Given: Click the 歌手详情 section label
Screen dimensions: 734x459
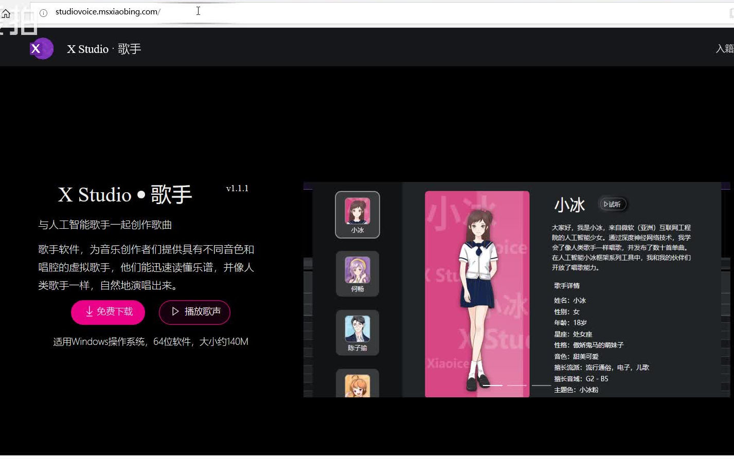Looking at the screenshot, I should (x=567, y=286).
